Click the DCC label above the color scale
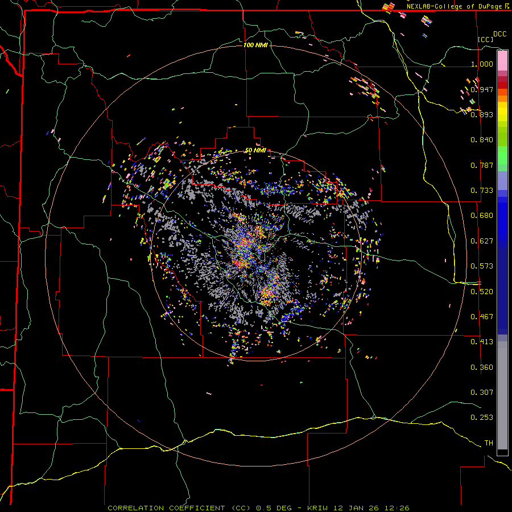Image resolution: width=512 pixels, height=512 pixels. pyautogui.click(x=499, y=34)
